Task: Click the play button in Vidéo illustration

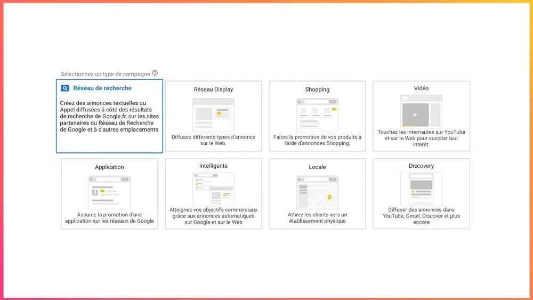Action: [415, 115]
